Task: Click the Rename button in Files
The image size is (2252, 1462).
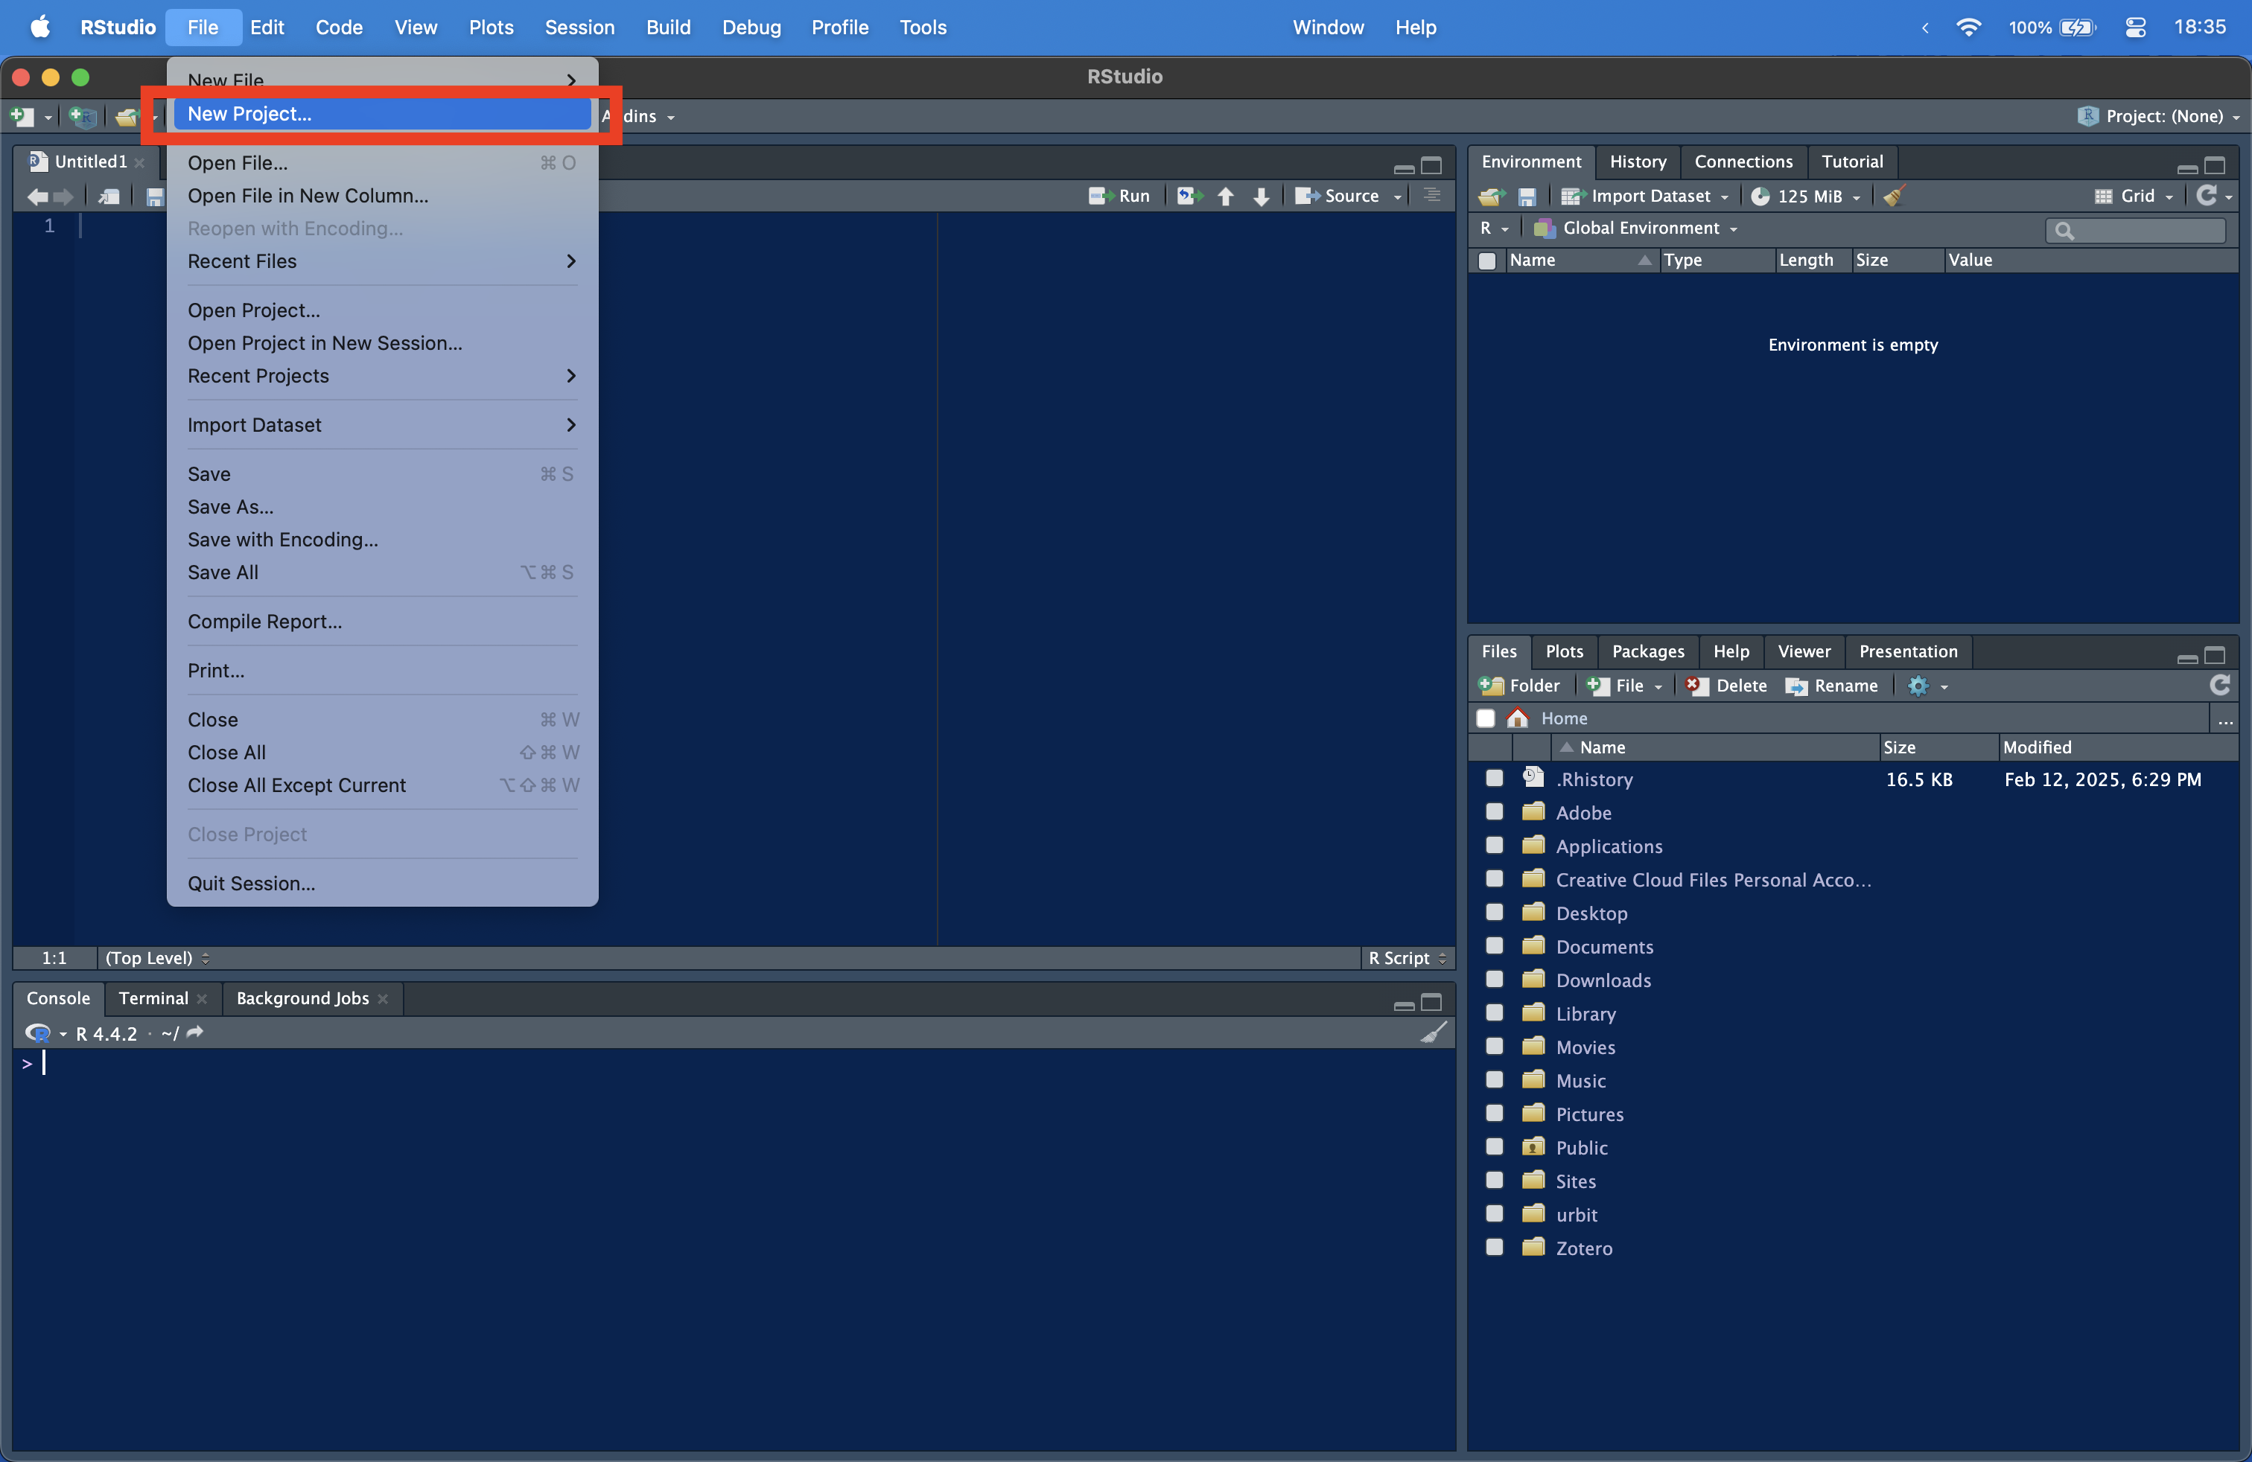Action: pos(1832,686)
